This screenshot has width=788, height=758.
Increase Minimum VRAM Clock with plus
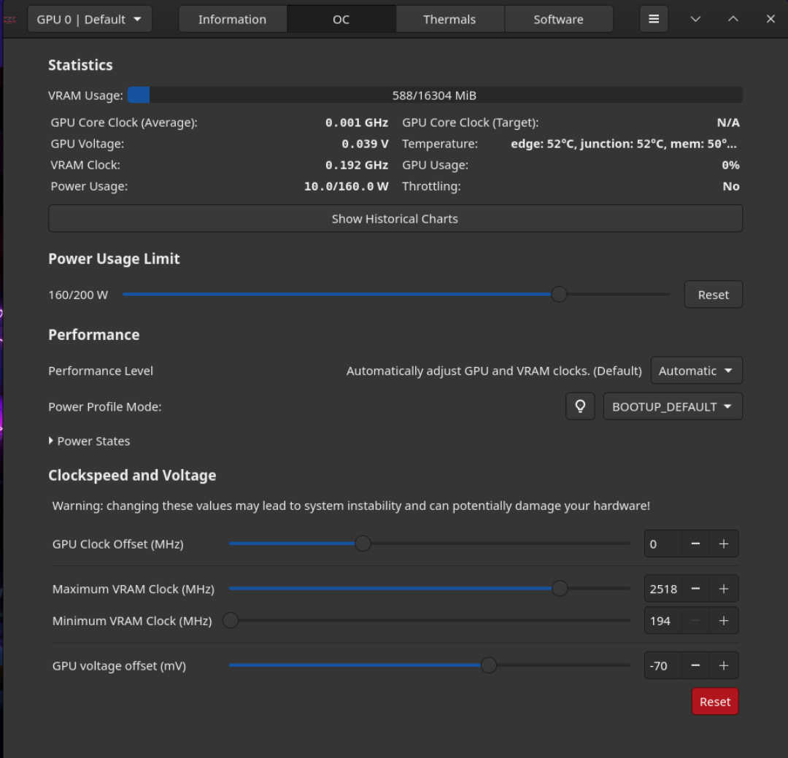pyautogui.click(x=723, y=621)
